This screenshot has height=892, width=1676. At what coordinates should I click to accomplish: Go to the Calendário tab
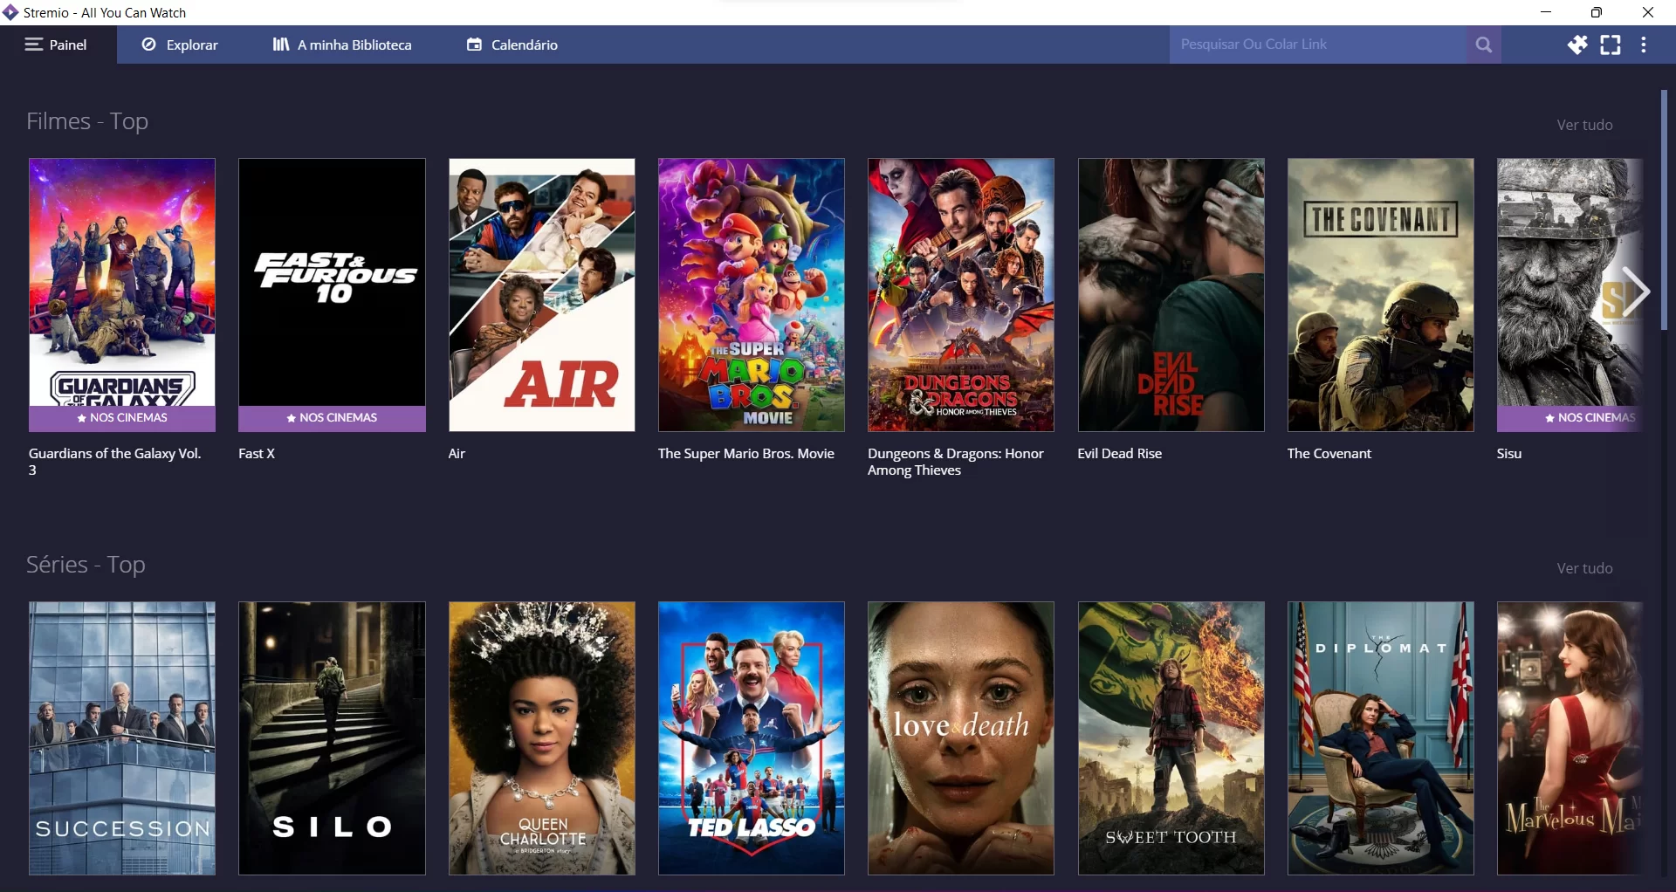tap(512, 45)
